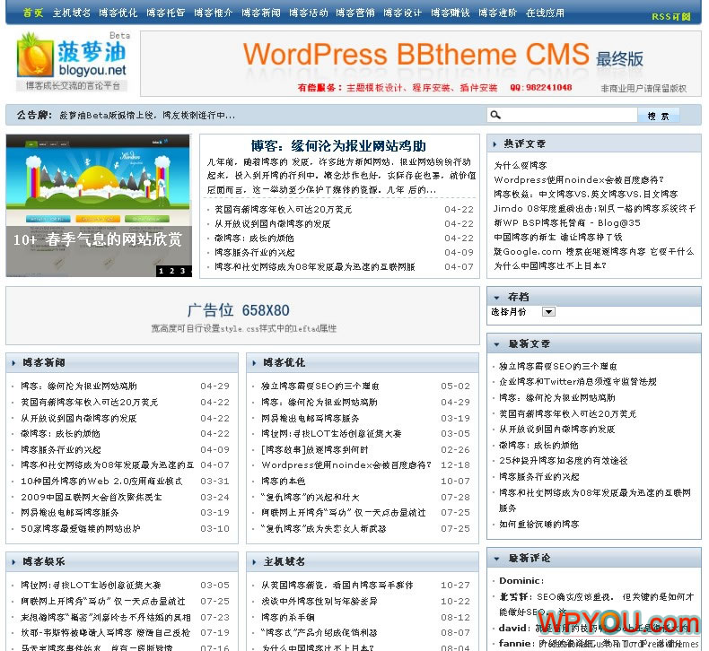This screenshot has height=651, width=709.
Task: Open 博客进阶 in the top navigation
Action: 498,13
